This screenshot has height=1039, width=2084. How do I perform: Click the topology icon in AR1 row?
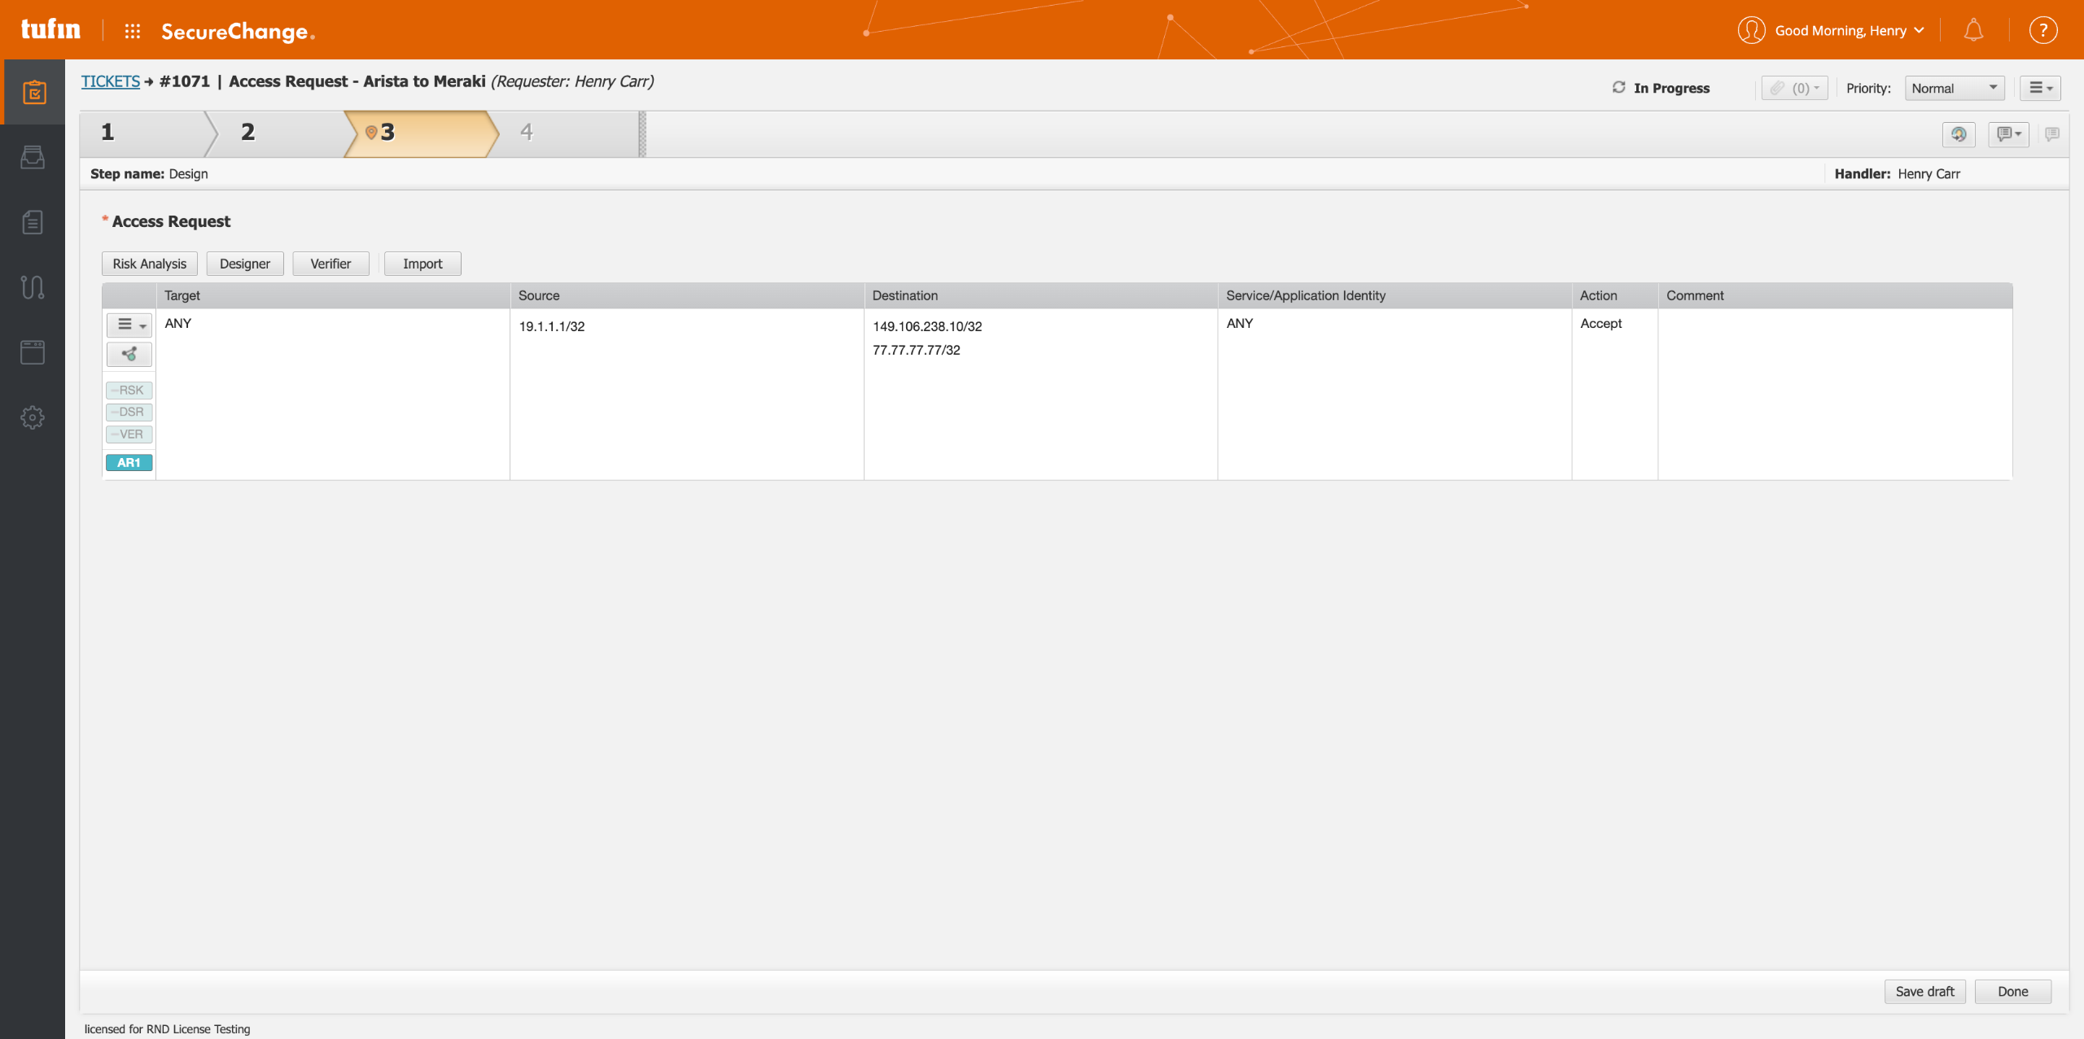pos(129,354)
